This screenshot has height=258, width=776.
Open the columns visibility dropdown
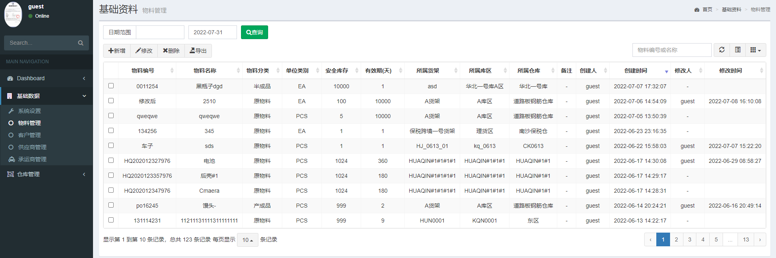coord(755,50)
